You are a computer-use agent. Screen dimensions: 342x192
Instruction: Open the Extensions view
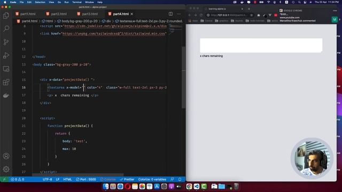(6, 82)
